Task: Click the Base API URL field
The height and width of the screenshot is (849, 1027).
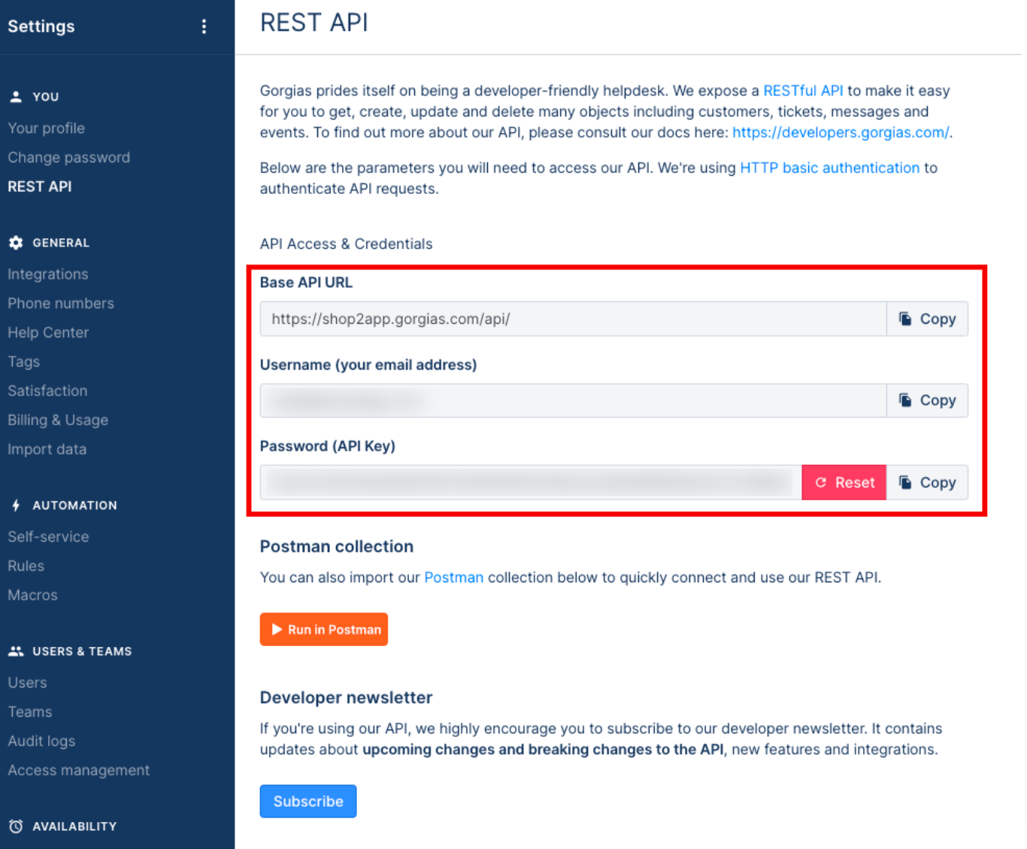Action: click(x=574, y=319)
